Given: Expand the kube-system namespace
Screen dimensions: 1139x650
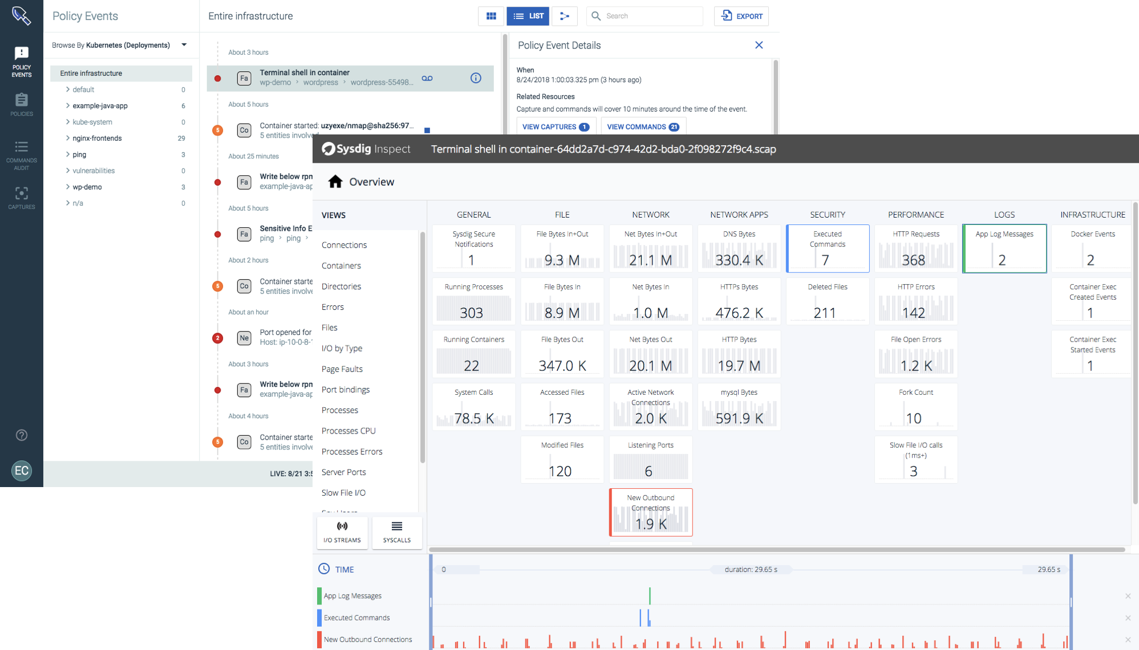Looking at the screenshot, I should pyautogui.click(x=67, y=122).
